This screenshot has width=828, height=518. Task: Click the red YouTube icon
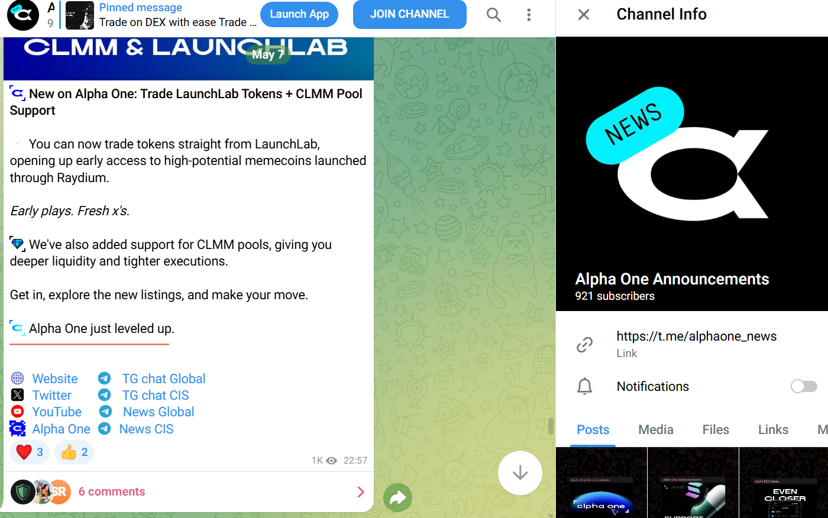point(18,412)
